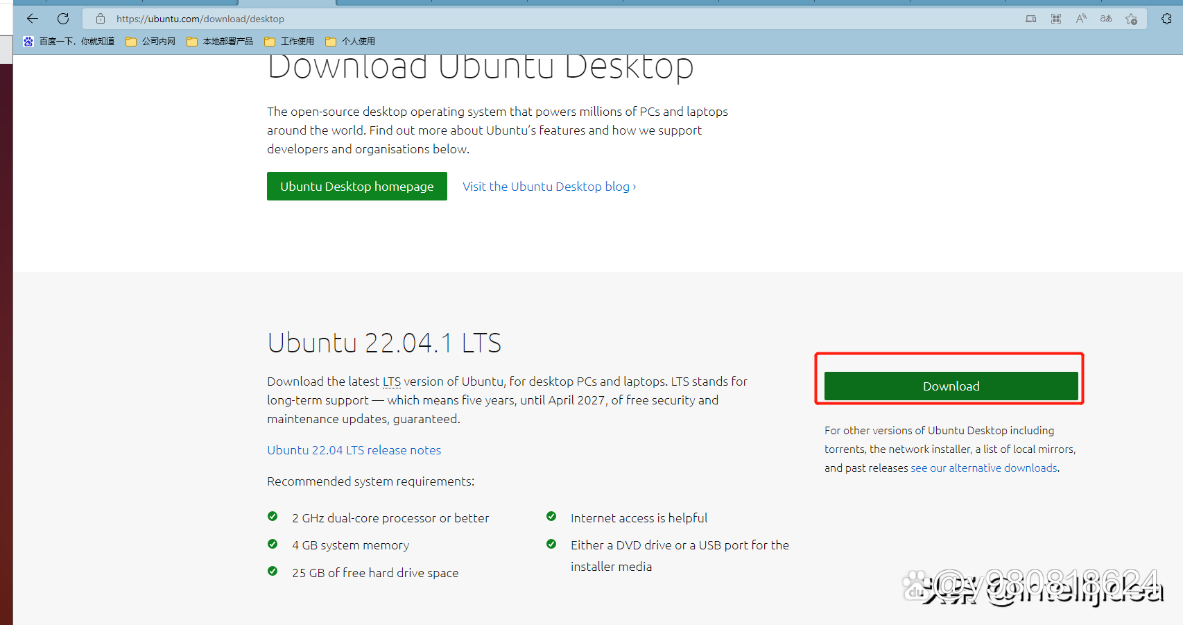
Task: Click the text 4 GB system memory
Action: (350, 545)
